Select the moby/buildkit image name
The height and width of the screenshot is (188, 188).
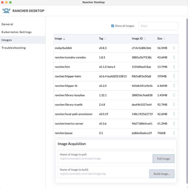click(63, 48)
